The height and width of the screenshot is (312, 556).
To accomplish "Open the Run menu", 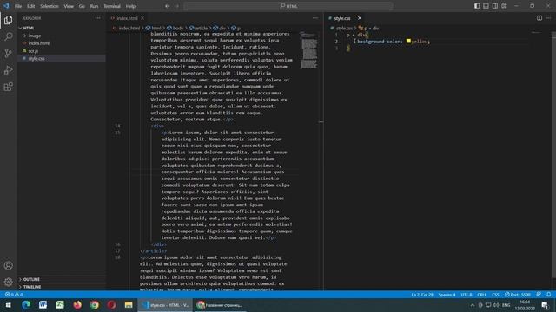I will pos(94,6).
